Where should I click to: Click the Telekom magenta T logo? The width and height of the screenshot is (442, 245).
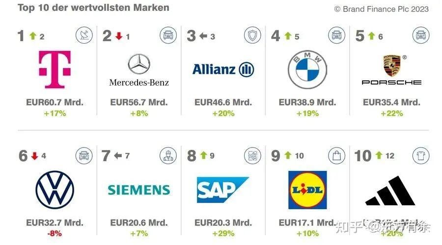pos(55,69)
